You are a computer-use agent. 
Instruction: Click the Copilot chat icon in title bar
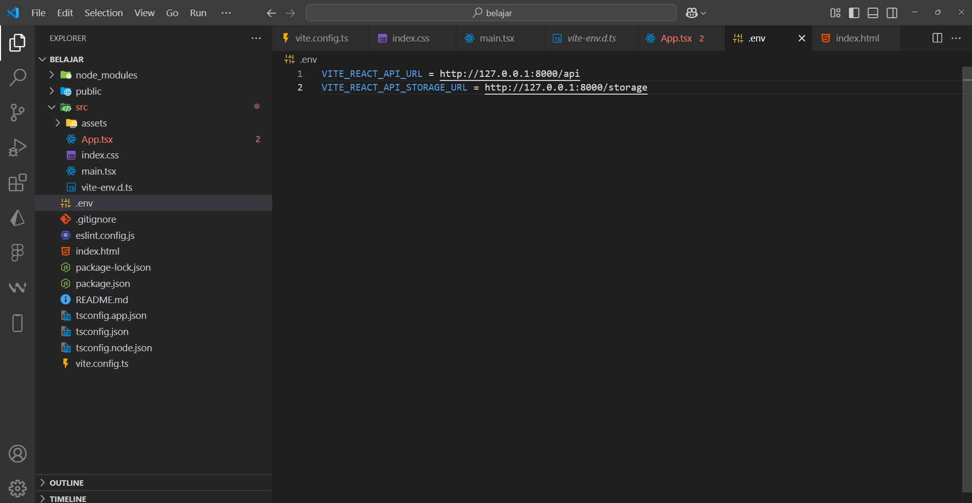point(692,13)
